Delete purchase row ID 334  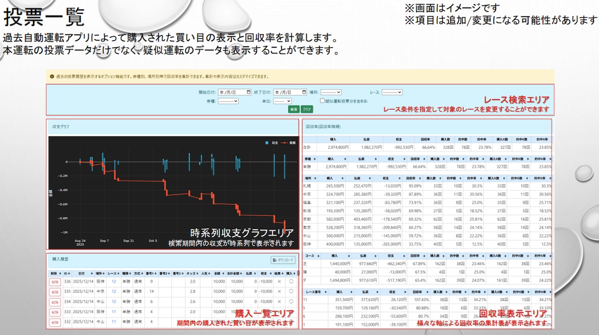pyautogui.click(x=54, y=302)
